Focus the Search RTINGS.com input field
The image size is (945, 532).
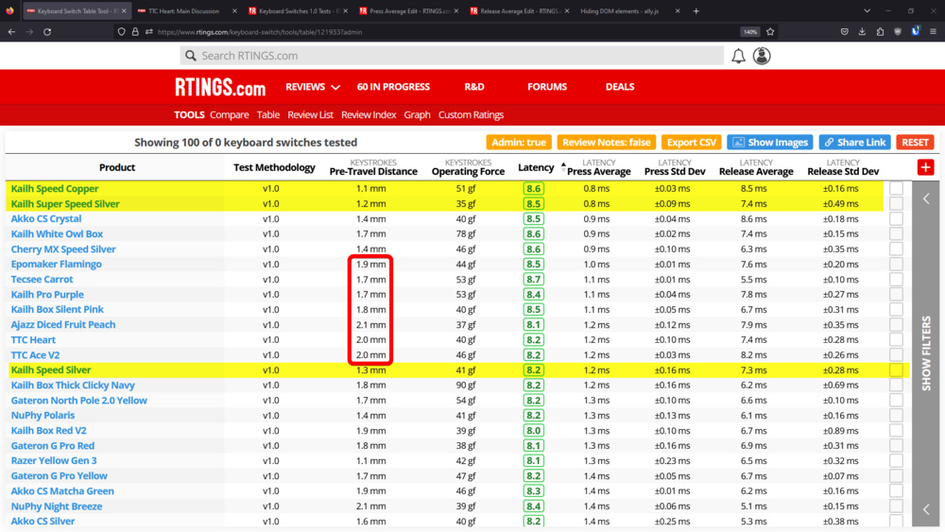[x=454, y=56]
